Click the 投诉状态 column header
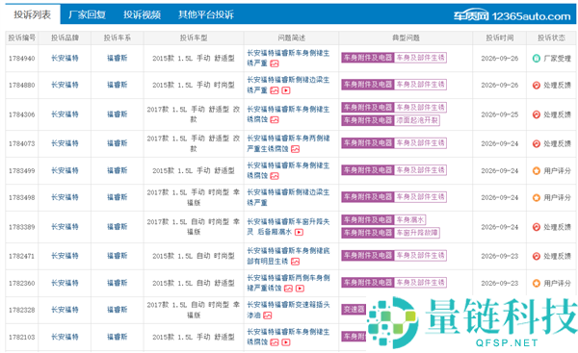 pyautogui.click(x=551, y=38)
